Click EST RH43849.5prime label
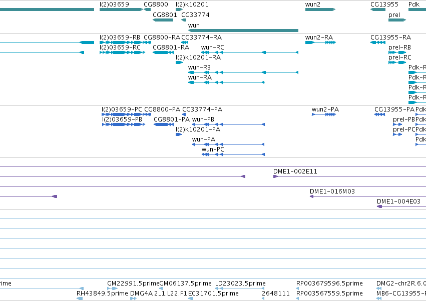The image size is (426, 301). tap(102, 293)
